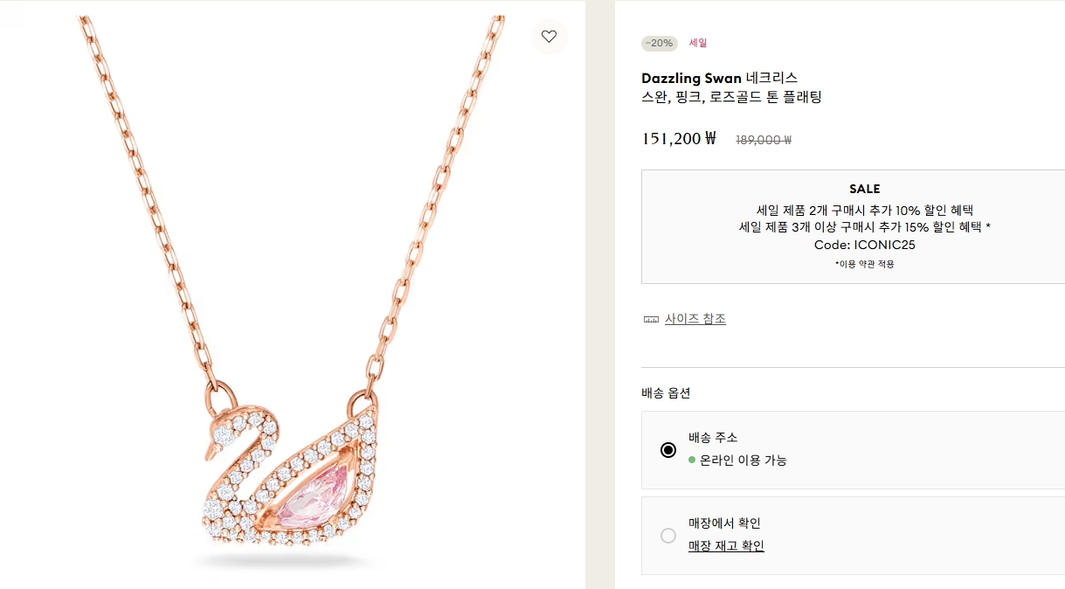Click the Code: ICONIC25 promo text
The height and width of the screenshot is (589, 1065).
click(864, 245)
